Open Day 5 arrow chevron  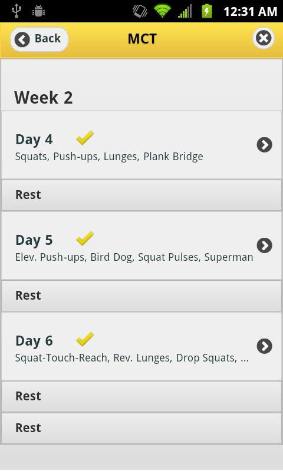coord(264,246)
